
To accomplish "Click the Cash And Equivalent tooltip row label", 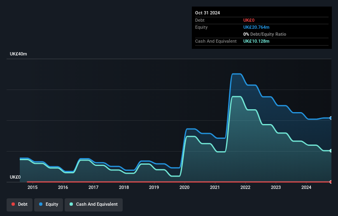I will point(216,41).
